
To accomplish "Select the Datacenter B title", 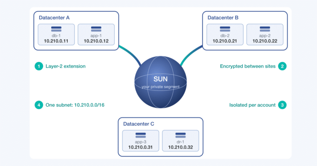I will tap(223, 18).
